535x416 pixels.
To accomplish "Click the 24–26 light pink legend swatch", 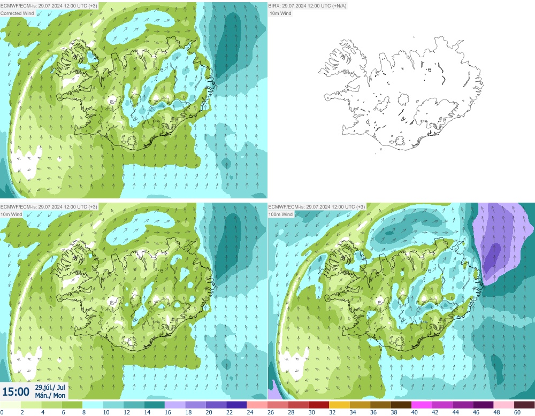I will 257,405.
